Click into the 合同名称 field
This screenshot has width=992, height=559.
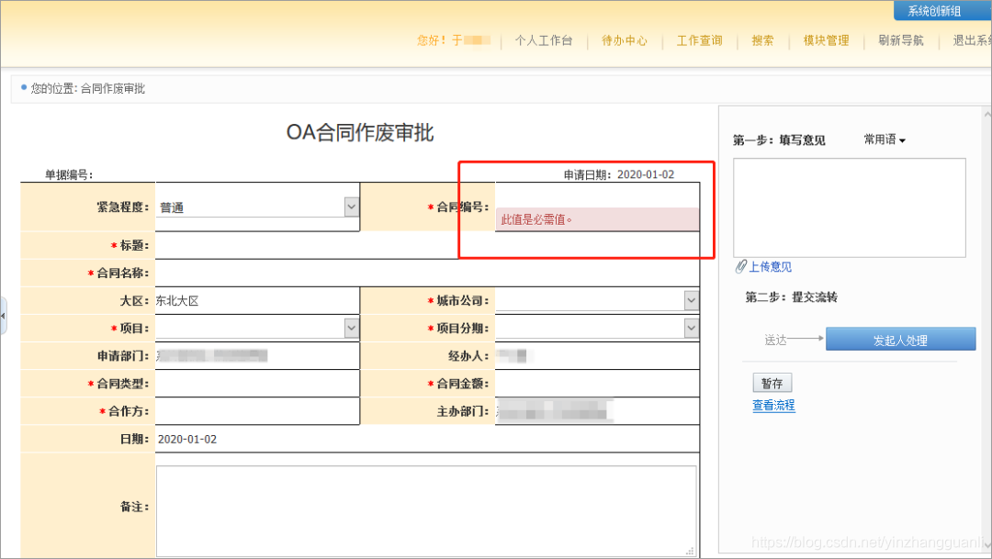(x=427, y=274)
